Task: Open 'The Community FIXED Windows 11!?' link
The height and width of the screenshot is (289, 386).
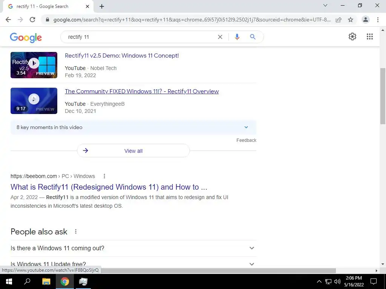Action: (x=142, y=91)
